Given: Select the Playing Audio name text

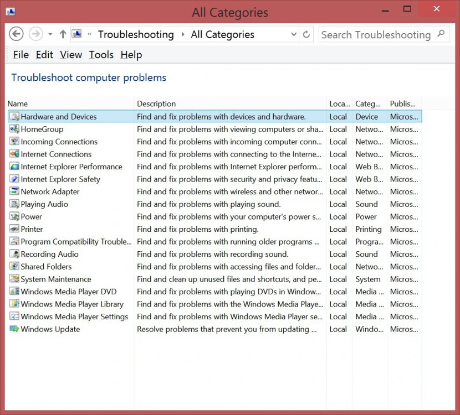Looking at the screenshot, I should pos(44,204).
